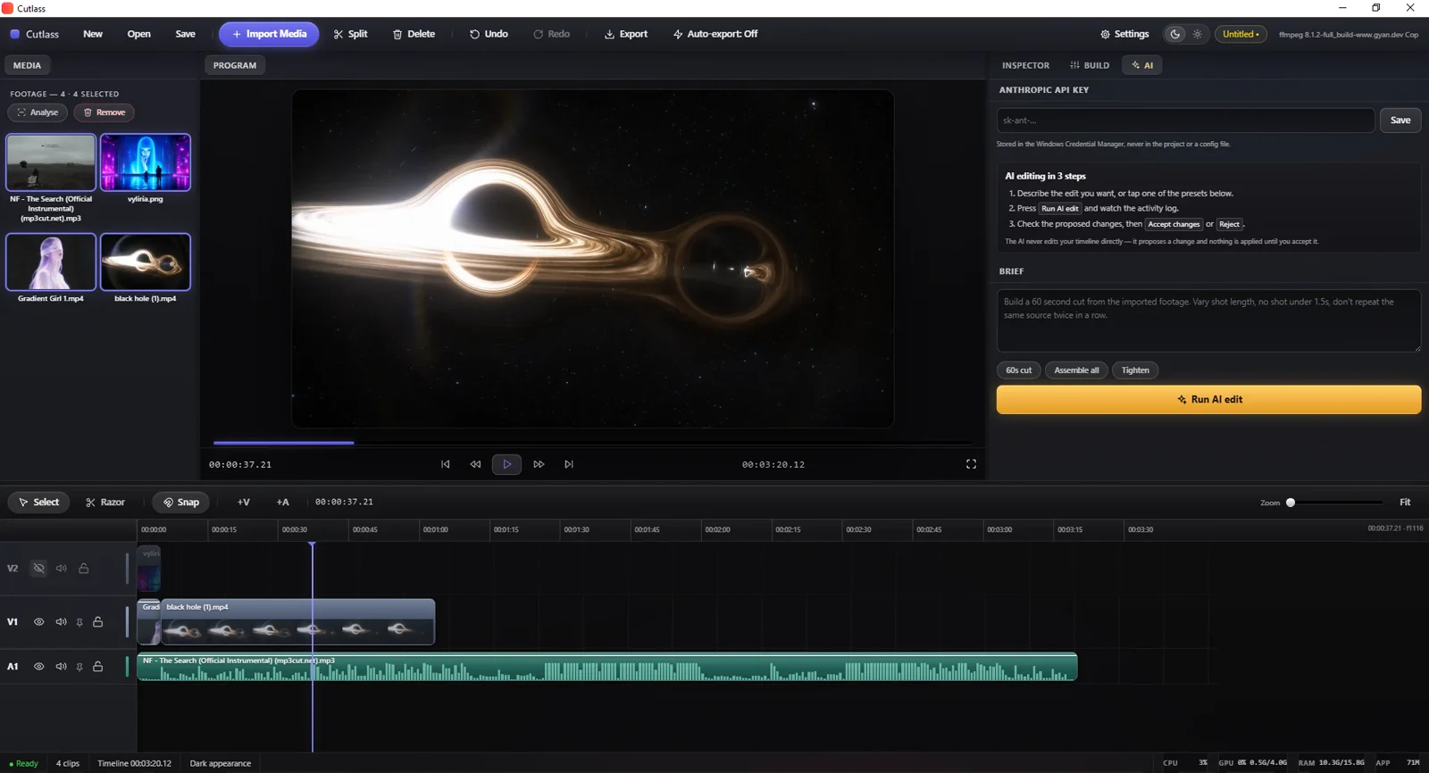The height and width of the screenshot is (773, 1429).
Task: Choose the Tighten preset
Action: pyautogui.click(x=1135, y=370)
